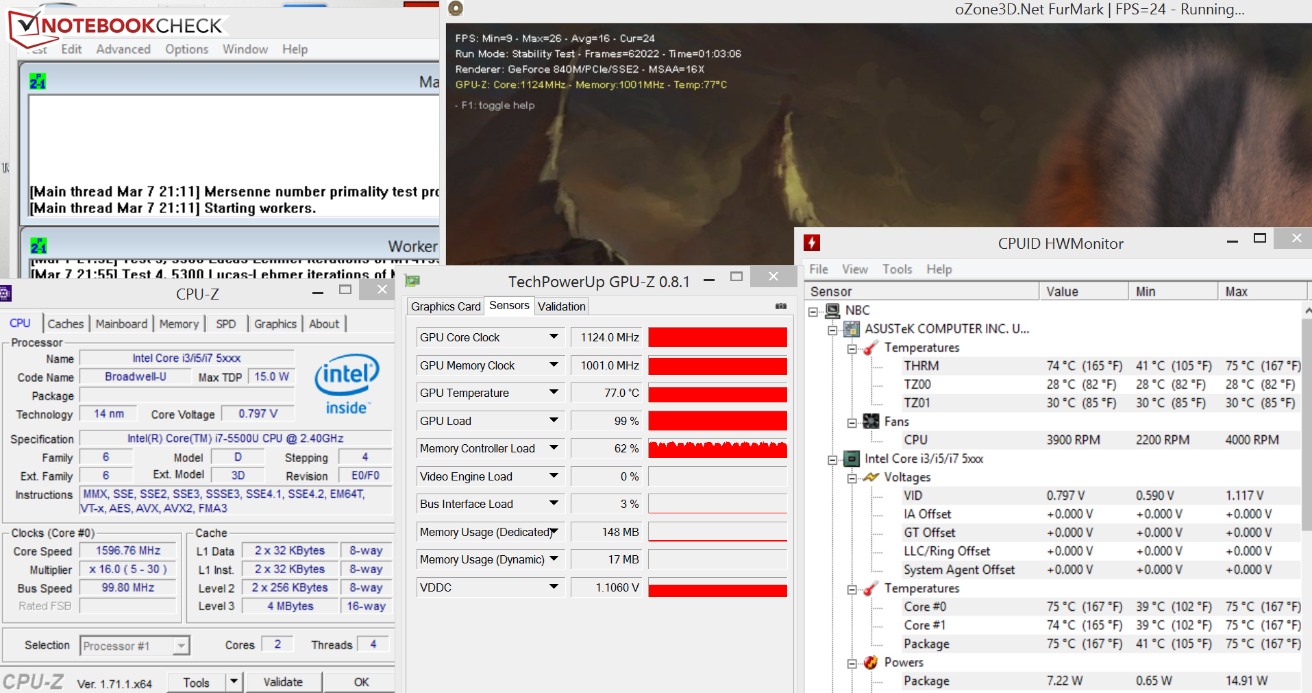Screen dimensions: 1312x693
Task: Open the Bus Interface Load dropdown
Action: tap(554, 503)
